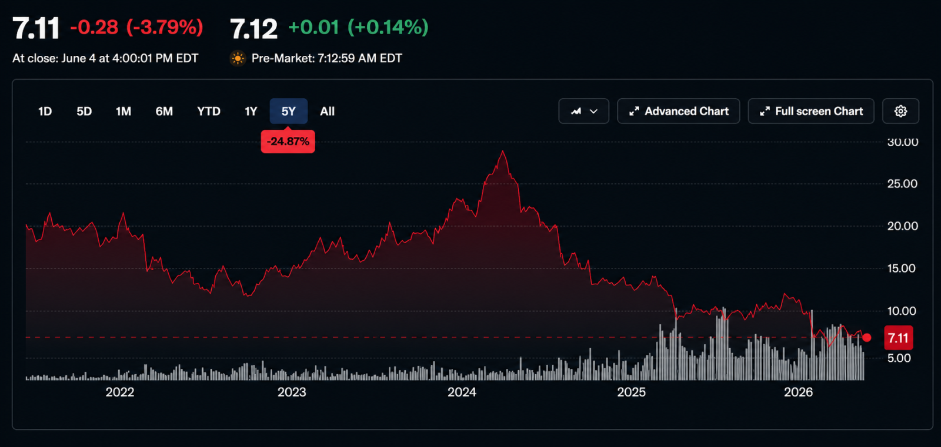Click the closing price 7.11 headline
The width and height of the screenshot is (941, 447).
[36, 28]
